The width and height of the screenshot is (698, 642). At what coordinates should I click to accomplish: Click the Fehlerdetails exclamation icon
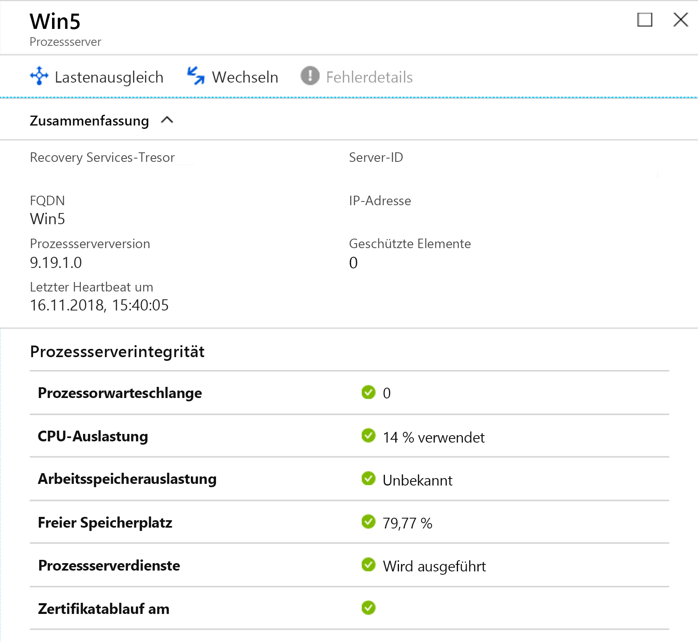tap(310, 76)
